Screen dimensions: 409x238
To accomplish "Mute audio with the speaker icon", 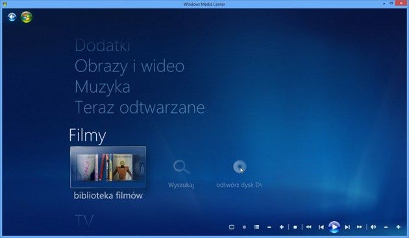I will click(x=373, y=227).
